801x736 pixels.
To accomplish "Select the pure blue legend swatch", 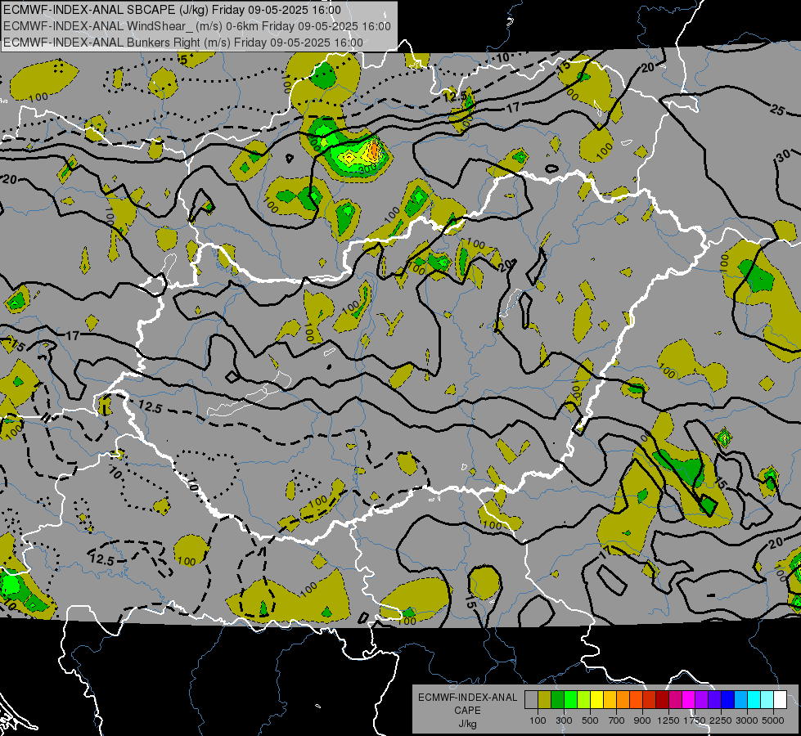I will pos(727,700).
